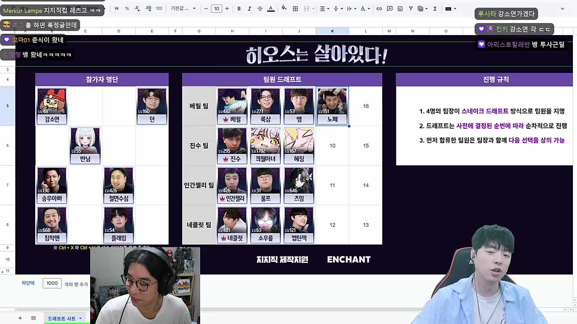
Task: Open the text rotation dropdown
Action: (365, 9)
